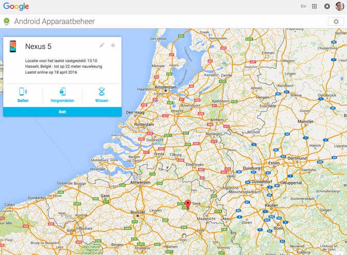Click Breda on the map
The image size is (347, 255).
click(x=159, y=154)
